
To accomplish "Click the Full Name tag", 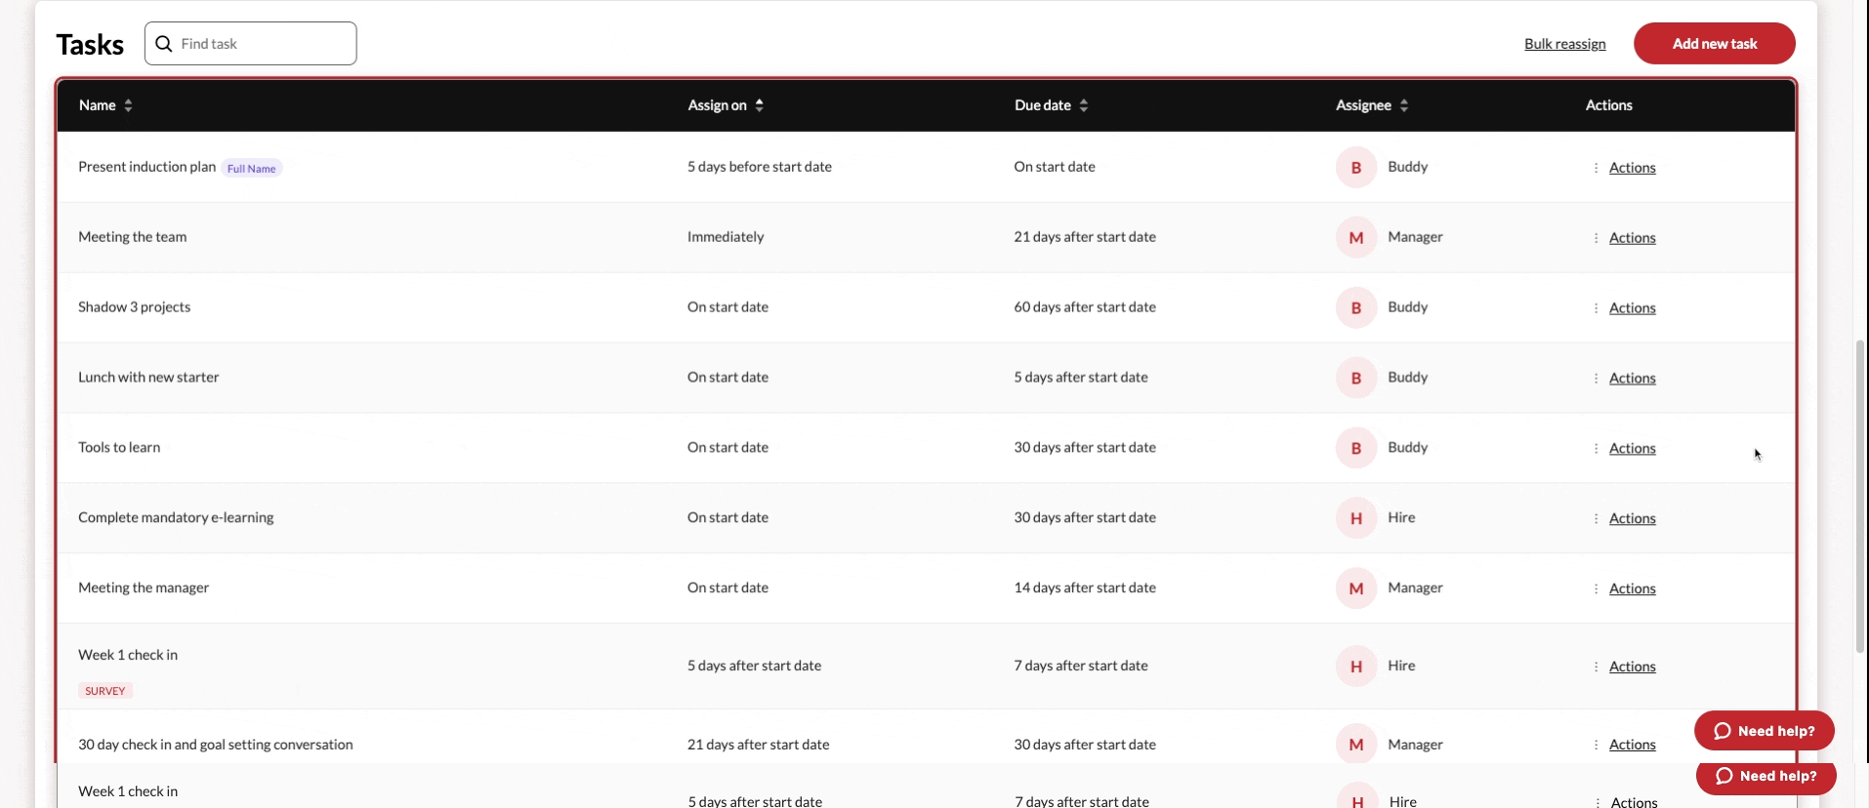I will pos(251,169).
